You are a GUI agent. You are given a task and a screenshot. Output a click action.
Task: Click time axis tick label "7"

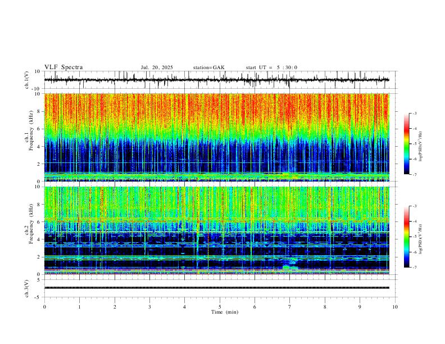coord(290,307)
